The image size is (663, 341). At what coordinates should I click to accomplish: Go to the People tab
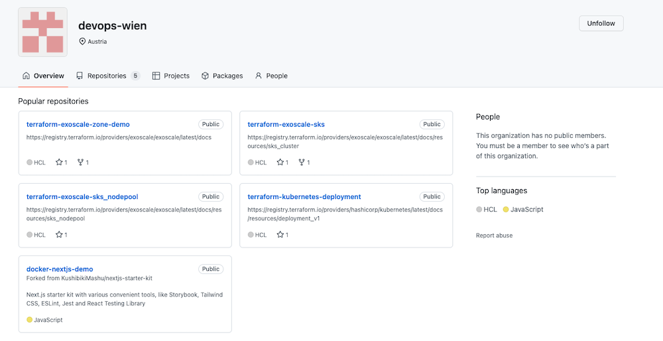(x=271, y=76)
